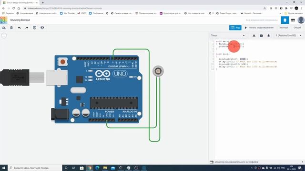Open Microsoft Edge from taskbar
Image resolution: width=305 pixels, height=171 pixels.
97,168
